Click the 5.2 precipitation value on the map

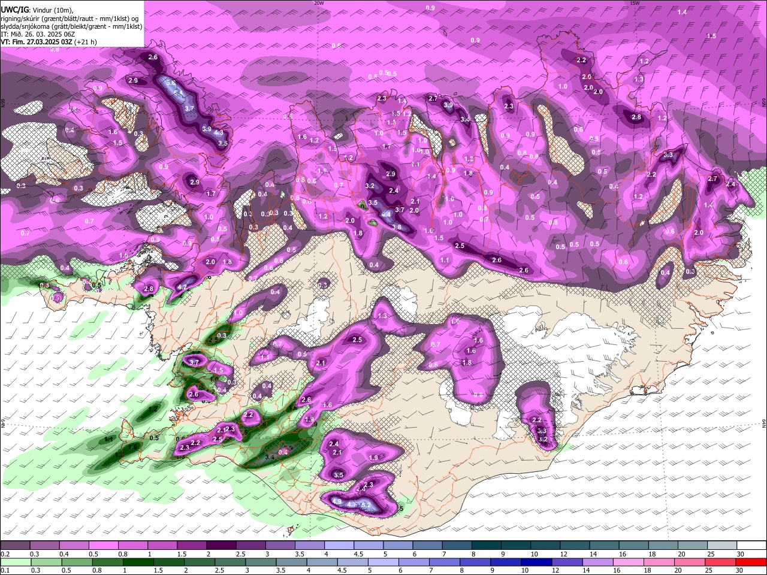point(367,506)
